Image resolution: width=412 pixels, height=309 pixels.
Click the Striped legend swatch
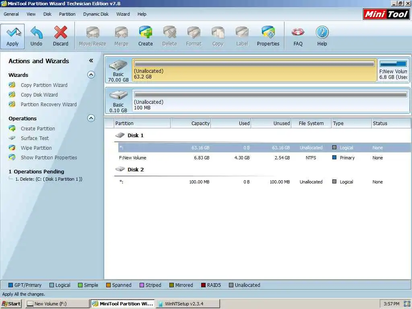pyautogui.click(x=142, y=285)
